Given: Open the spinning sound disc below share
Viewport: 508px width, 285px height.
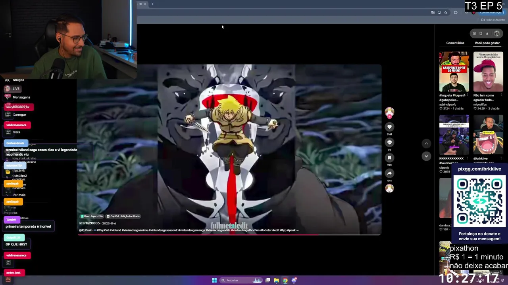Looking at the screenshot, I should 389,188.
